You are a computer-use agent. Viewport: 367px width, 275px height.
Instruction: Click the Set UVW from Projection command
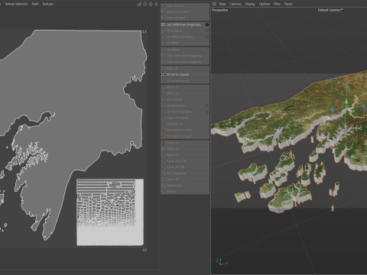pyautogui.click(x=185, y=24)
